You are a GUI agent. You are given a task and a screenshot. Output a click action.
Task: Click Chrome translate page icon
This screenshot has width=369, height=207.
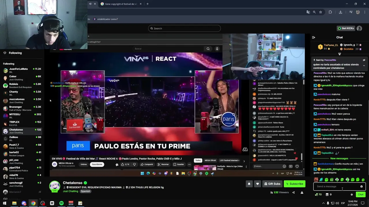point(308,12)
